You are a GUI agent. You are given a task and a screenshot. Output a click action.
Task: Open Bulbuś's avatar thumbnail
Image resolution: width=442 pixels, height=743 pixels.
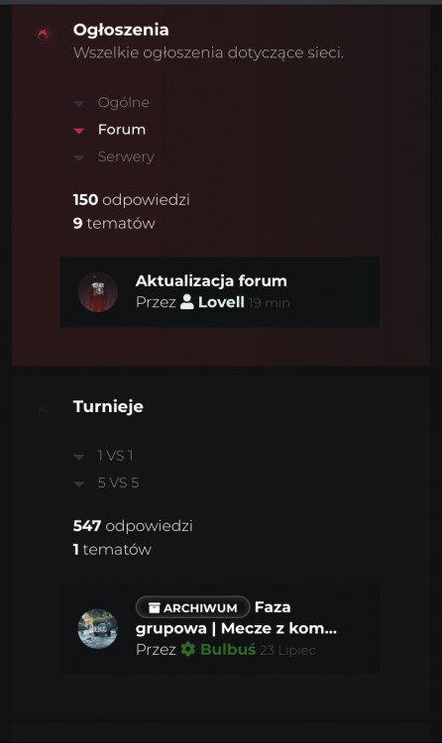click(x=98, y=628)
